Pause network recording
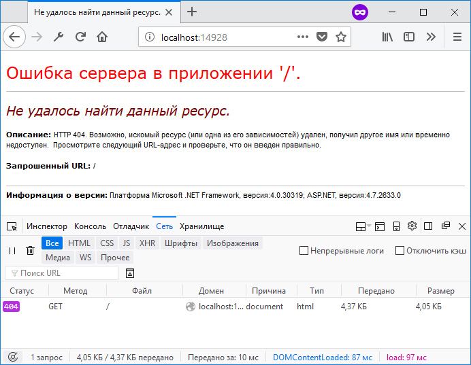The height and width of the screenshot is (365, 471). (x=12, y=250)
